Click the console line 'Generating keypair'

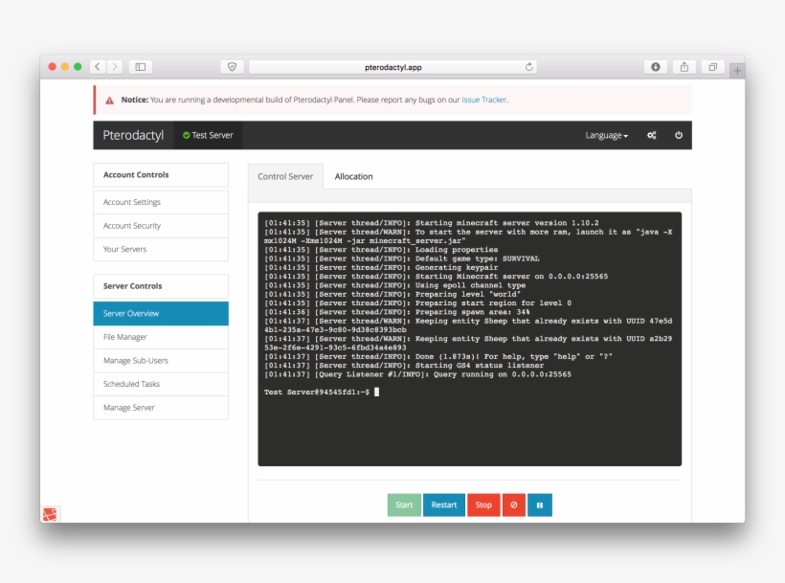(x=381, y=267)
